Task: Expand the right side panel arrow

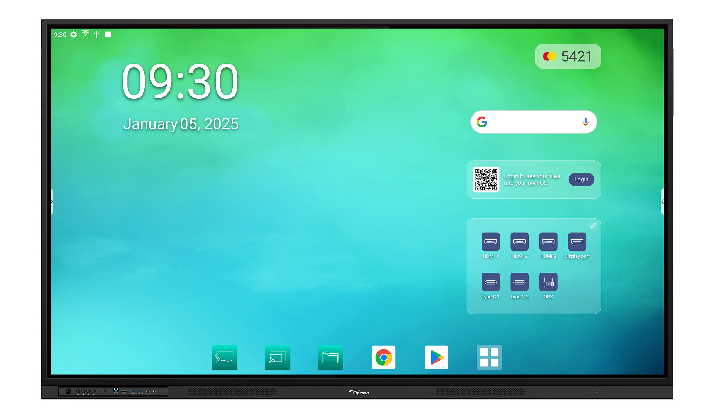Action: [x=660, y=201]
